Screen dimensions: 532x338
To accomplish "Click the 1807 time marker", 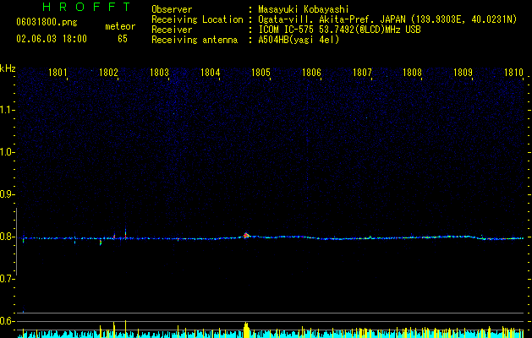I will (362, 73).
